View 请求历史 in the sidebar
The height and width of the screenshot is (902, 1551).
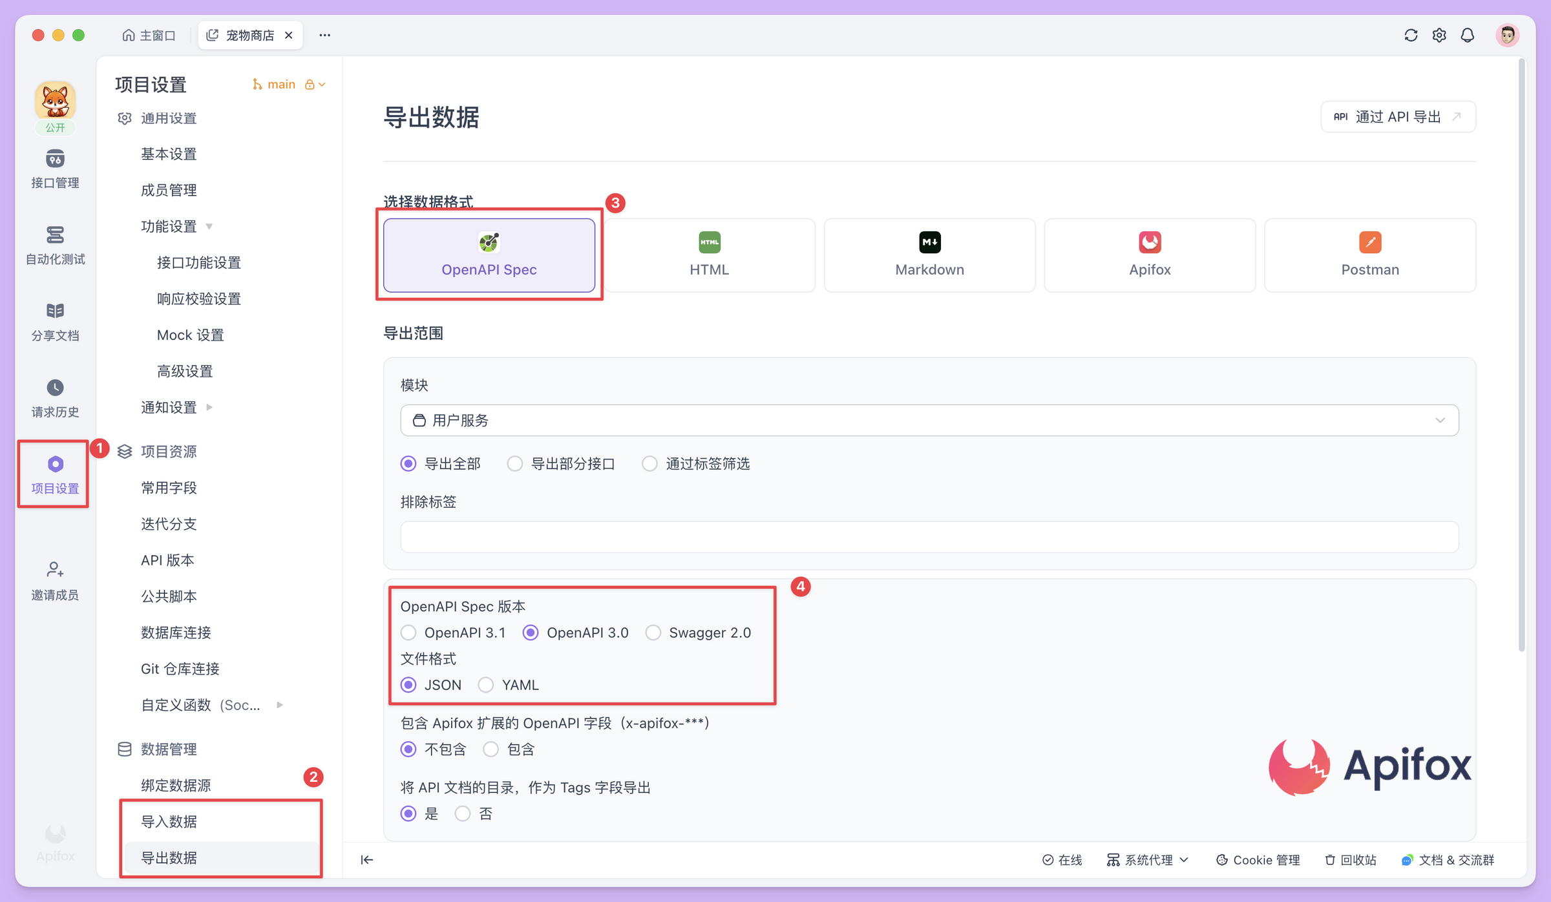tap(55, 399)
